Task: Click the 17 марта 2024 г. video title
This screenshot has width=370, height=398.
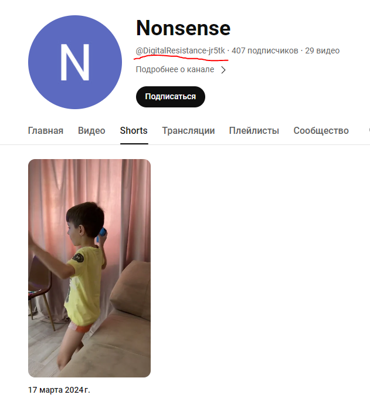Action: pyautogui.click(x=59, y=390)
